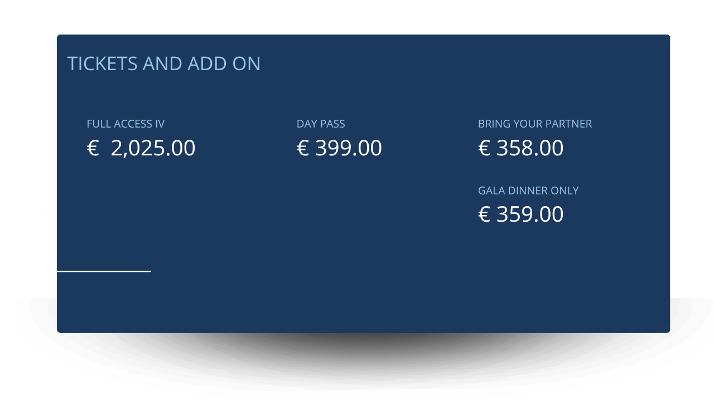Screen dimensions: 714x401
Task: Click the 2,025.00 price amount
Action: 153,148
